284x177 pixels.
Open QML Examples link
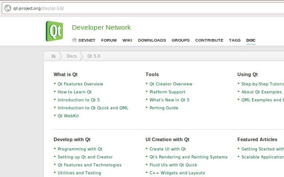coord(263,100)
